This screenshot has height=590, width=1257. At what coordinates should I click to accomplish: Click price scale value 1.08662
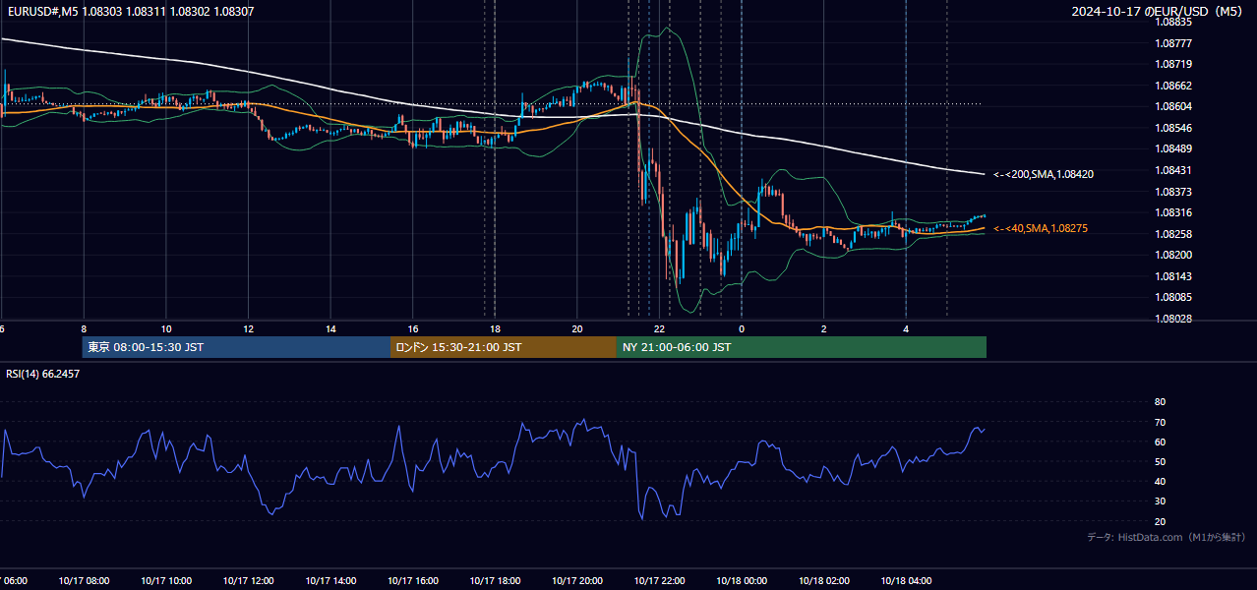(1173, 86)
